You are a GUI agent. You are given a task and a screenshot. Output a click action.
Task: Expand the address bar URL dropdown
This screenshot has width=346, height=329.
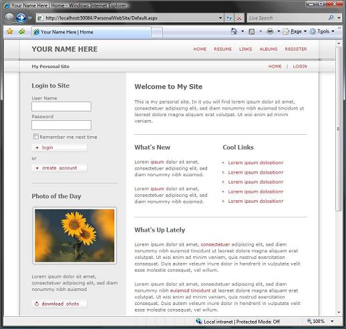click(x=220, y=18)
